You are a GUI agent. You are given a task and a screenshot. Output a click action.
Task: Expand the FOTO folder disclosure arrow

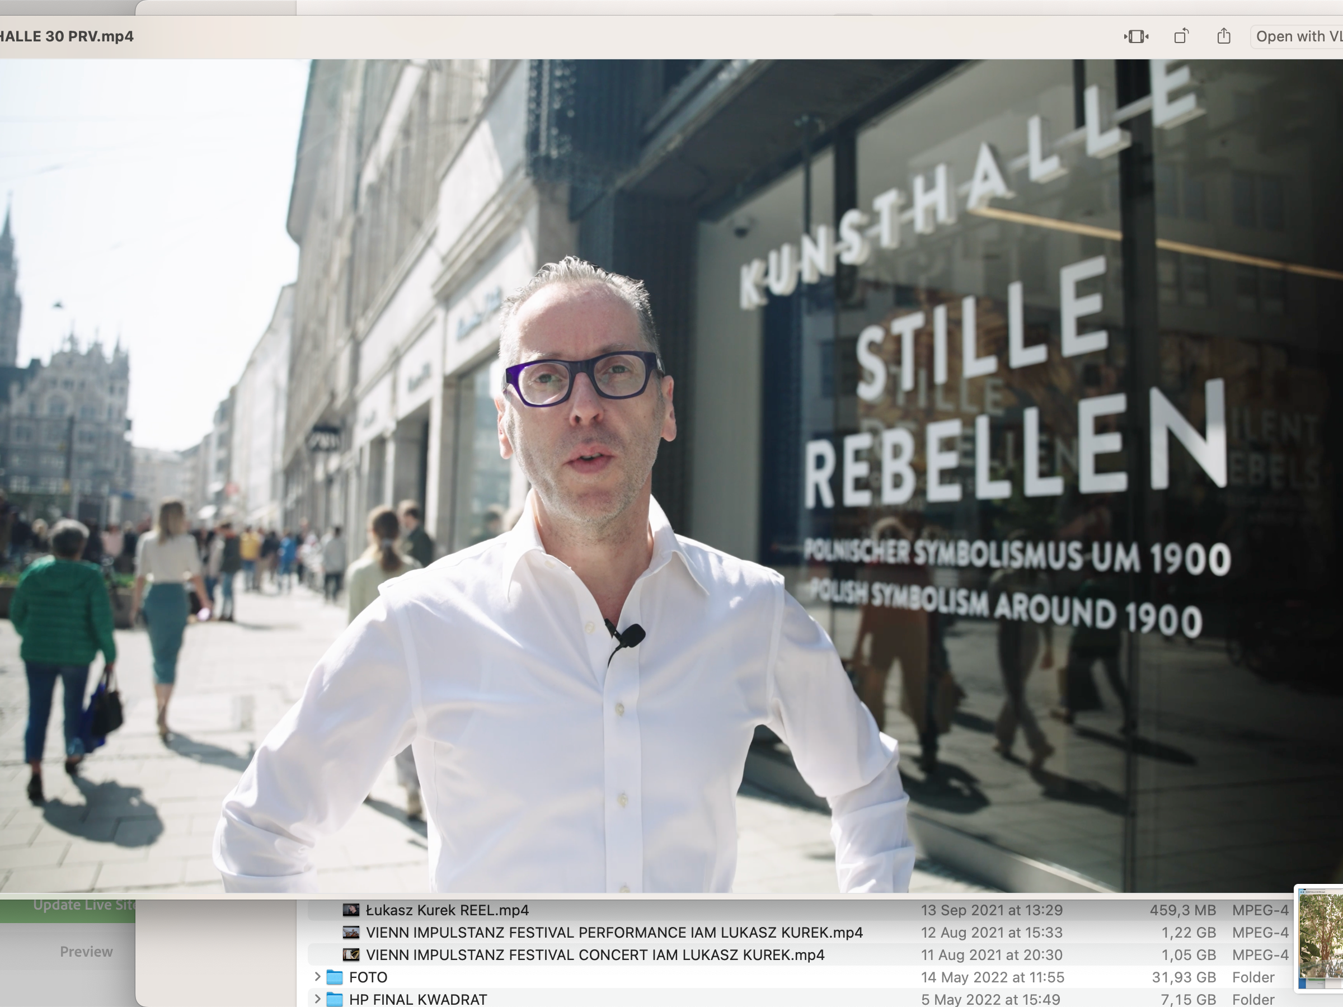(317, 977)
